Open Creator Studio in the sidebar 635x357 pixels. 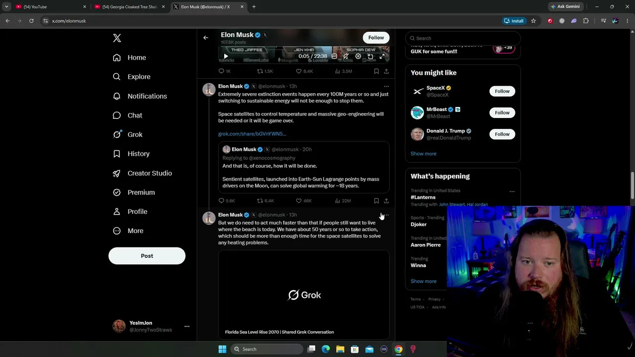coord(142,173)
